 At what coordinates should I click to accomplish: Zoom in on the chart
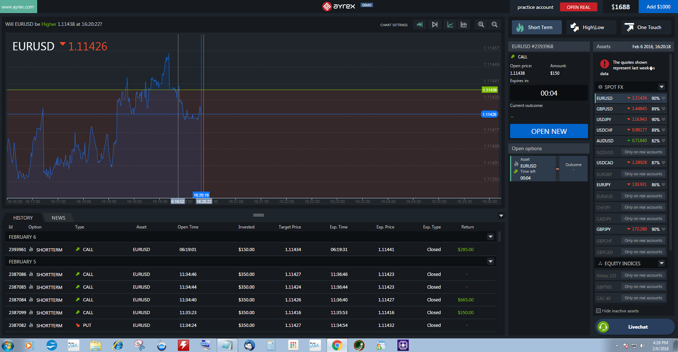[481, 25]
